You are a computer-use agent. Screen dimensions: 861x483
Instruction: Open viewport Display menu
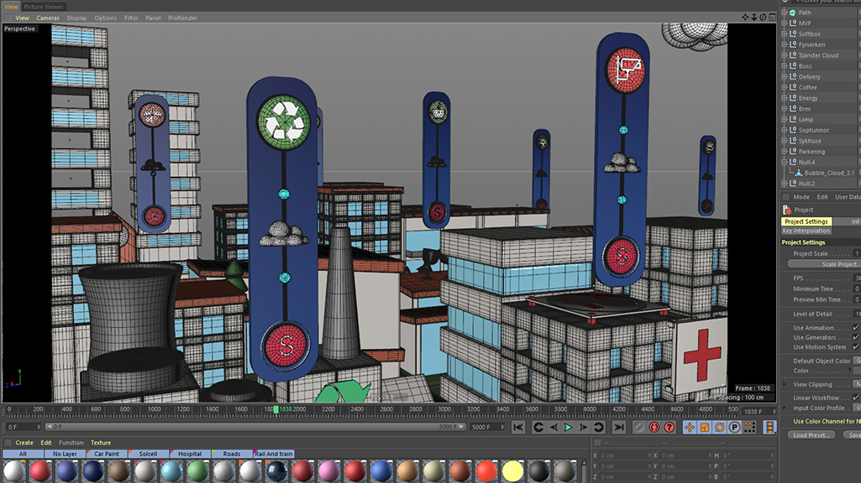pos(77,18)
